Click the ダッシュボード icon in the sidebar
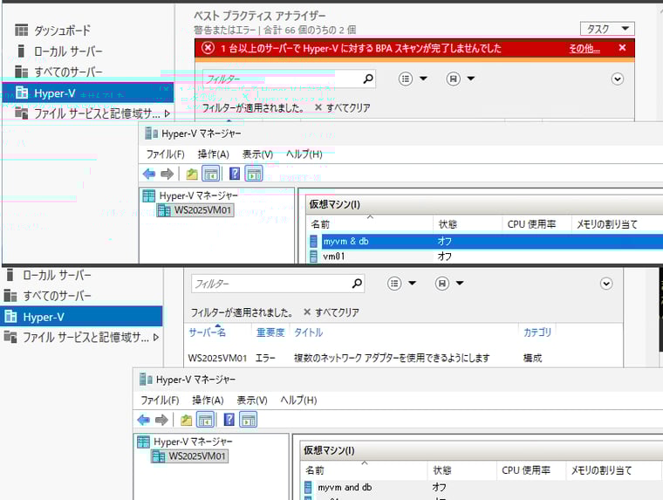663x500 pixels. (x=21, y=31)
